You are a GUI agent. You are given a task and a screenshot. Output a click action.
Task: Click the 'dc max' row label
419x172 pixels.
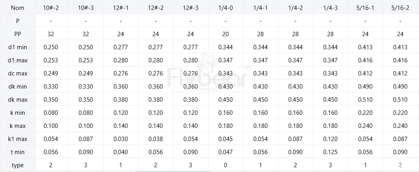point(17,73)
